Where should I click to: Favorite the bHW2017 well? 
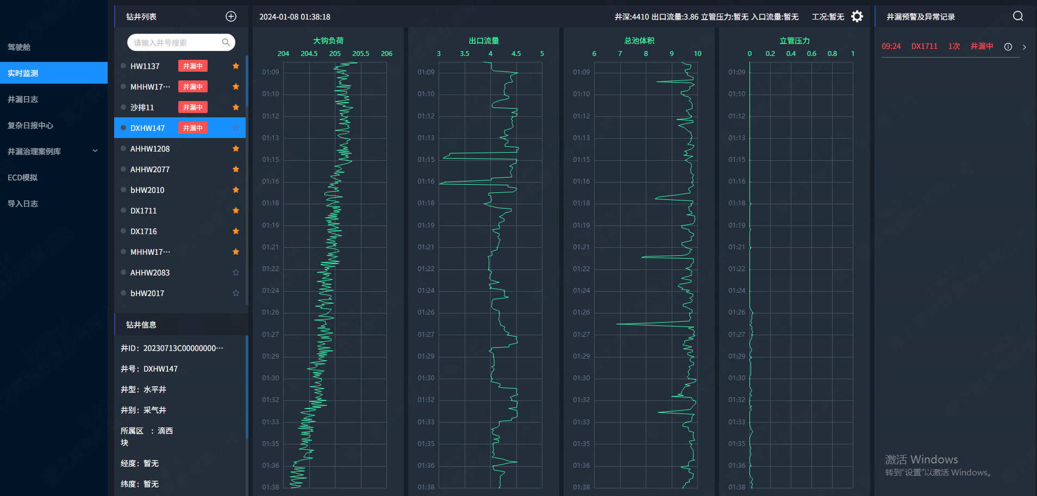tap(236, 293)
